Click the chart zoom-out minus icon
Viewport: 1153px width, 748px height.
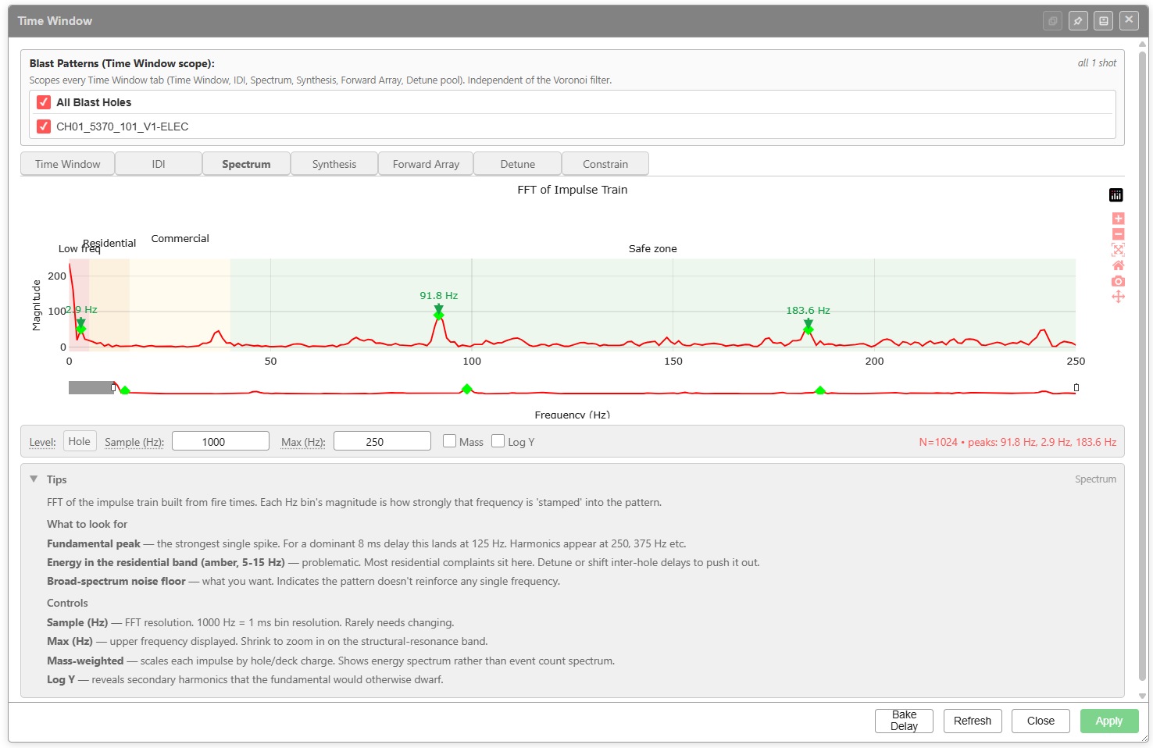[1118, 234]
